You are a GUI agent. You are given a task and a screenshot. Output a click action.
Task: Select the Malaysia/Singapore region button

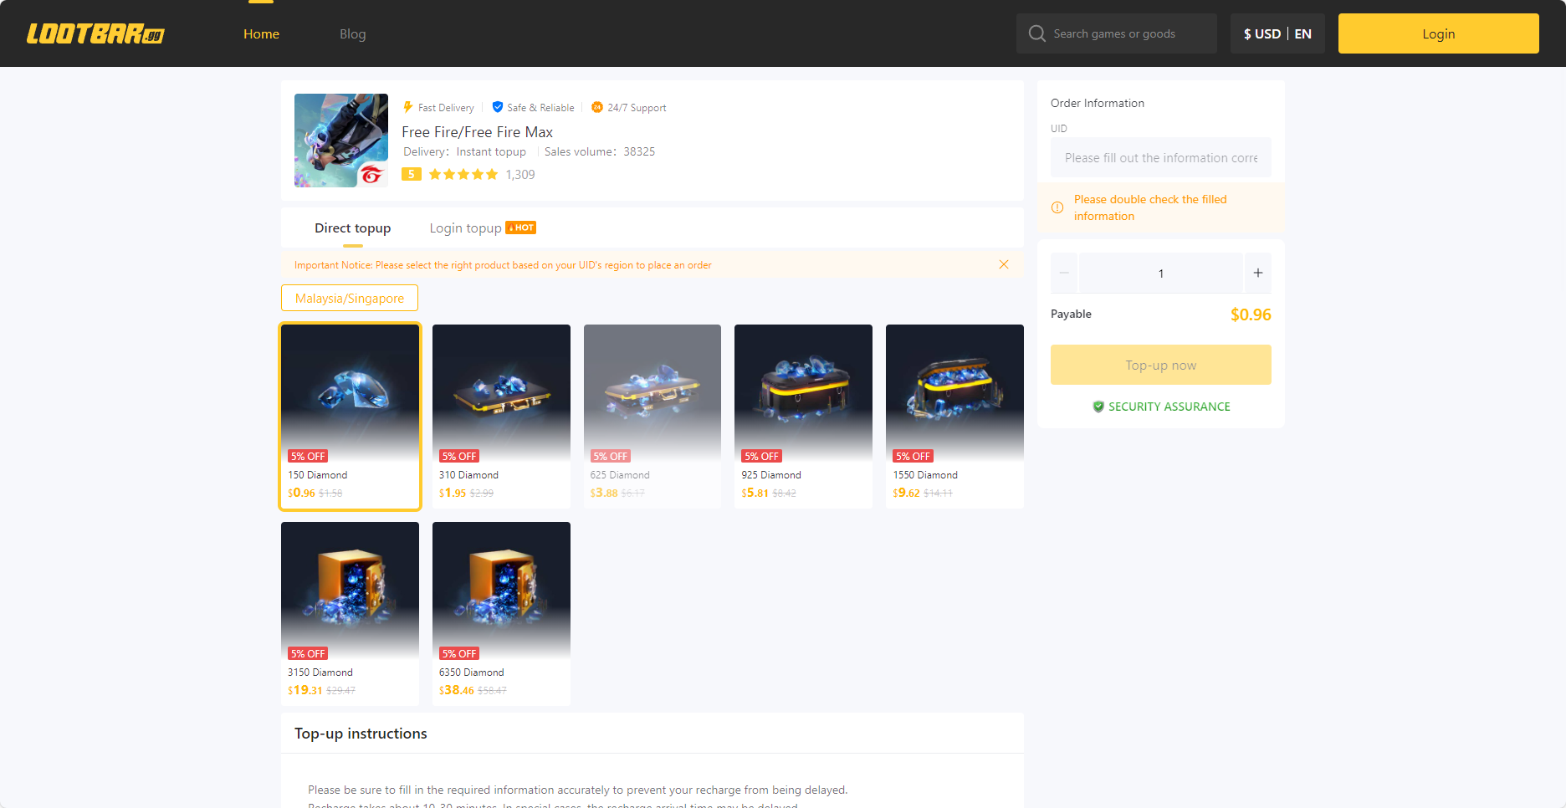350,298
